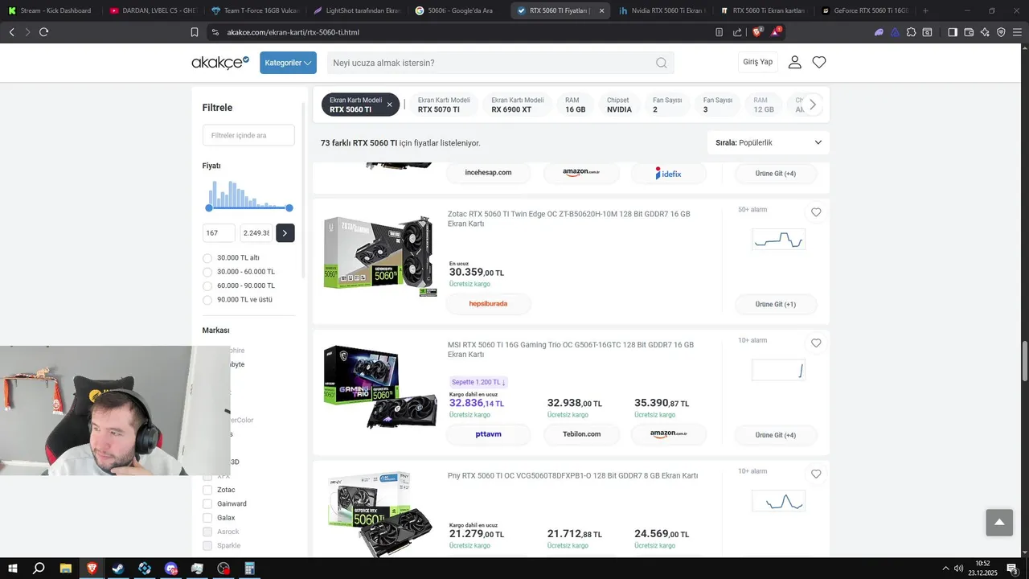The image size is (1029, 579).
Task: Add MSI Gaming Trio card to favorites heart
Action: tap(816, 343)
